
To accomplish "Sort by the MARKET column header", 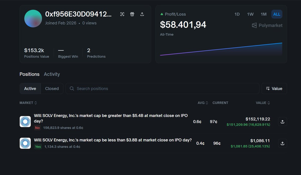I will point(28,103).
